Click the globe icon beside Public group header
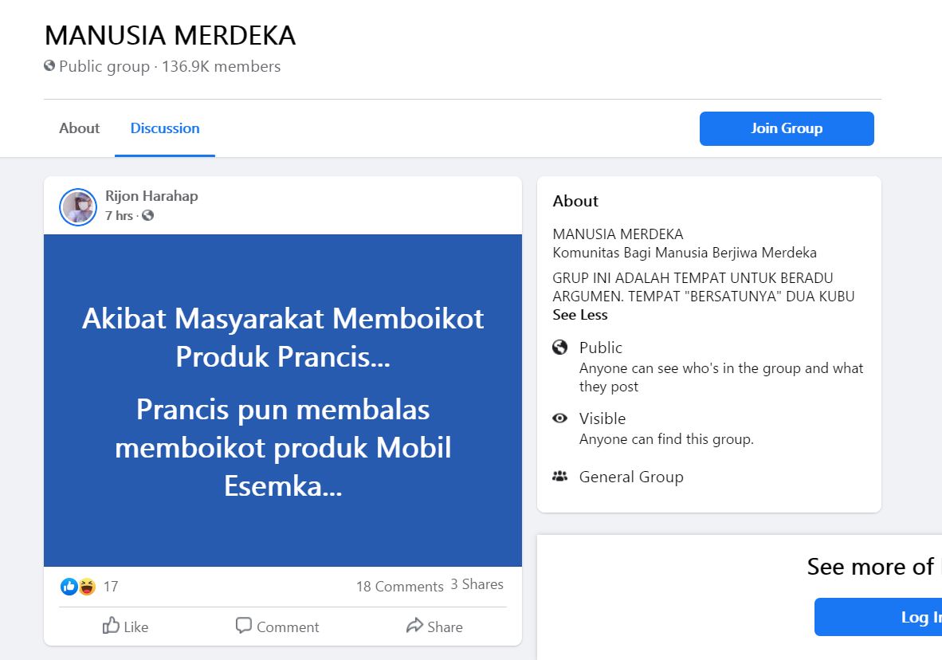 [49, 65]
